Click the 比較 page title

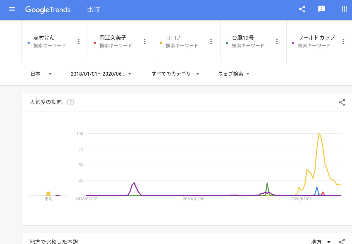click(93, 10)
